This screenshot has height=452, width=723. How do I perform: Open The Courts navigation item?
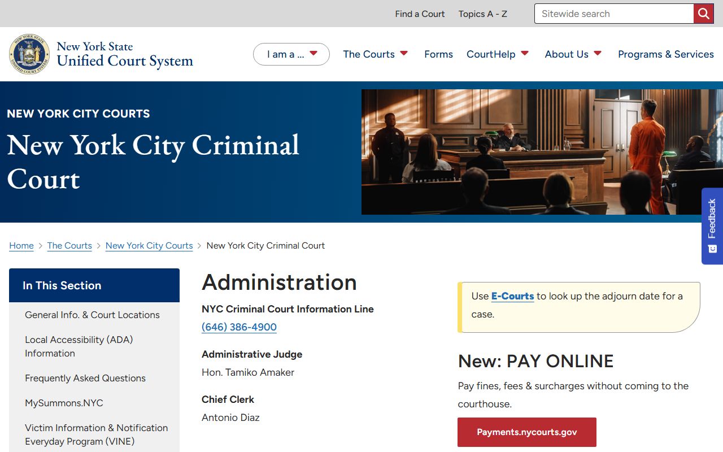[x=369, y=54]
